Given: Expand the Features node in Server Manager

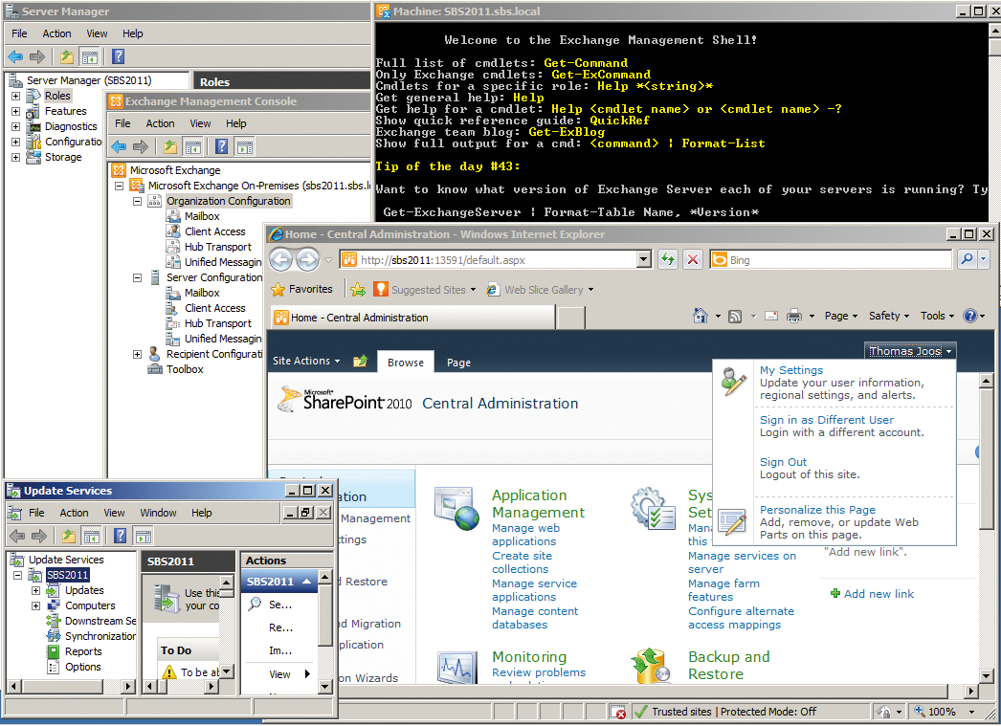Looking at the screenshot, I should coord(13,111).
